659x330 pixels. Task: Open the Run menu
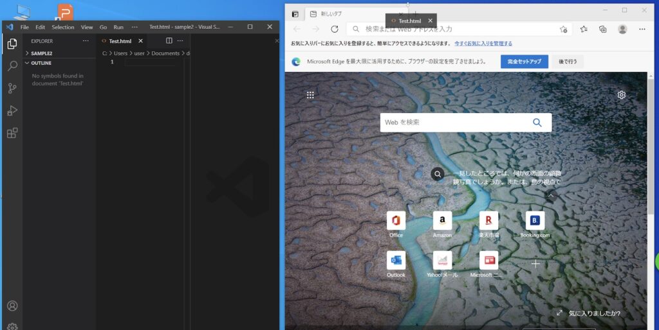click(x=118, y=27)
